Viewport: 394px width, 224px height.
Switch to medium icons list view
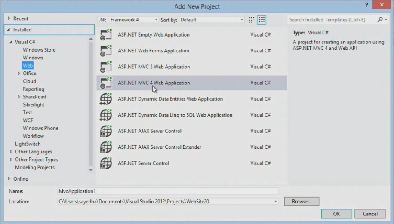(262, 20)
